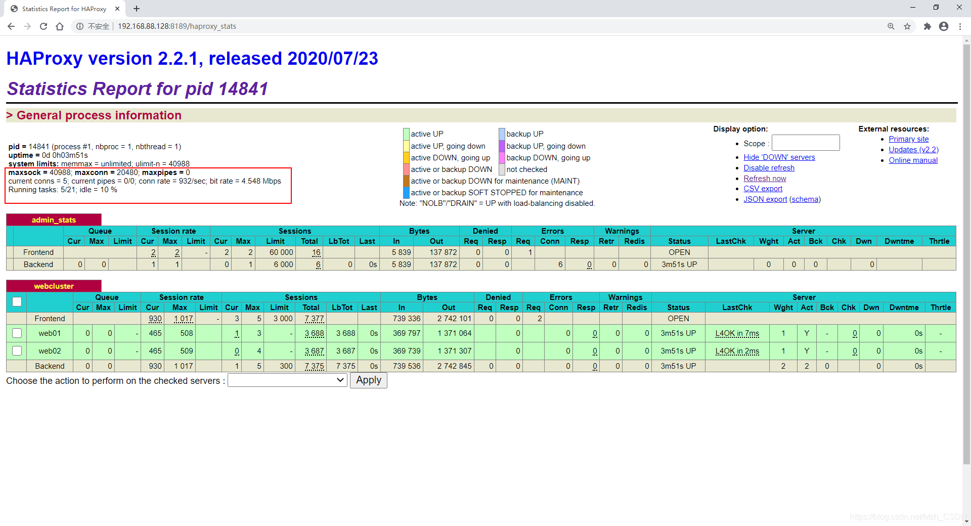Click webcluster Backend total sessions 7 375

314,366
